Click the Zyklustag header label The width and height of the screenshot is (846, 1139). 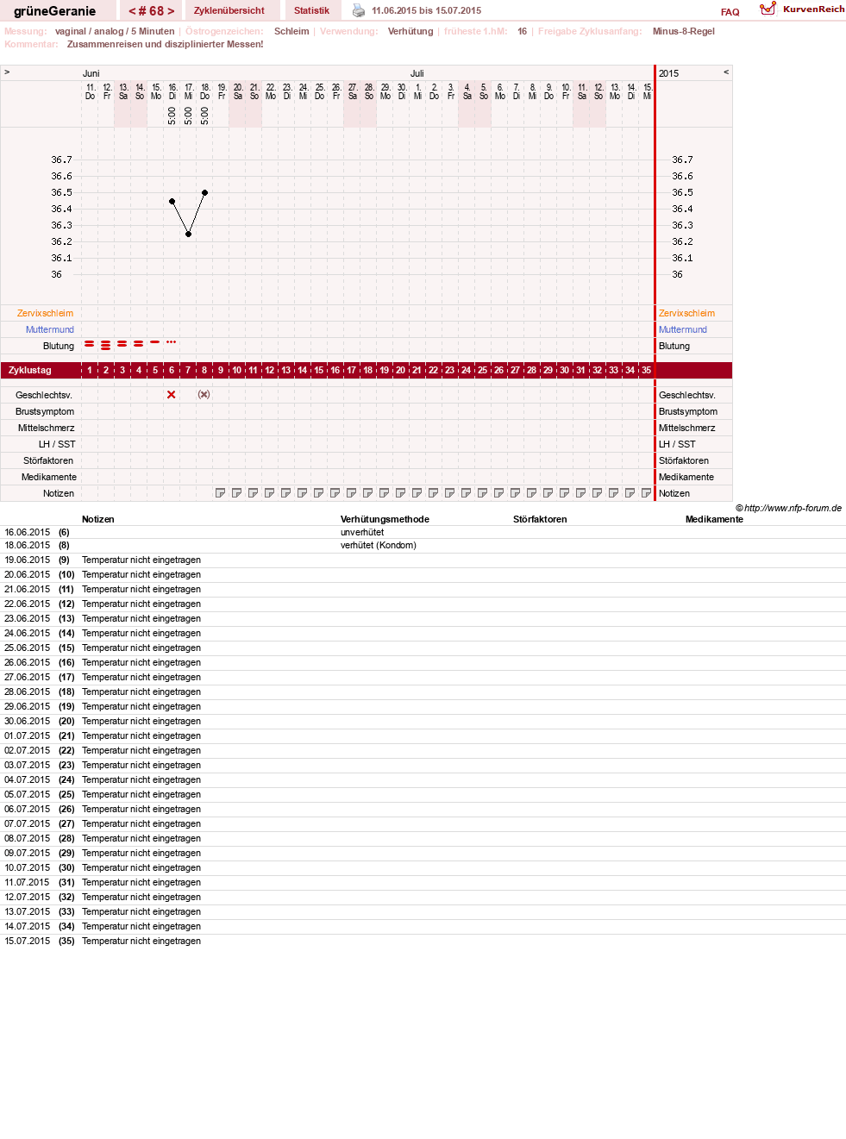30,370
